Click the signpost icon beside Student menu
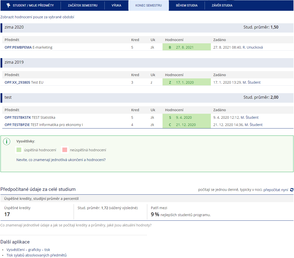This screenshot has height=258, width=294. 8,6
